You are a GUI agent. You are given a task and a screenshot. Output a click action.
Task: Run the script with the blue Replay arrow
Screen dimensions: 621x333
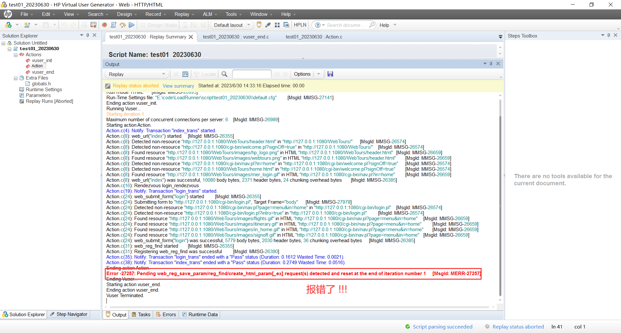coord(131,25)
